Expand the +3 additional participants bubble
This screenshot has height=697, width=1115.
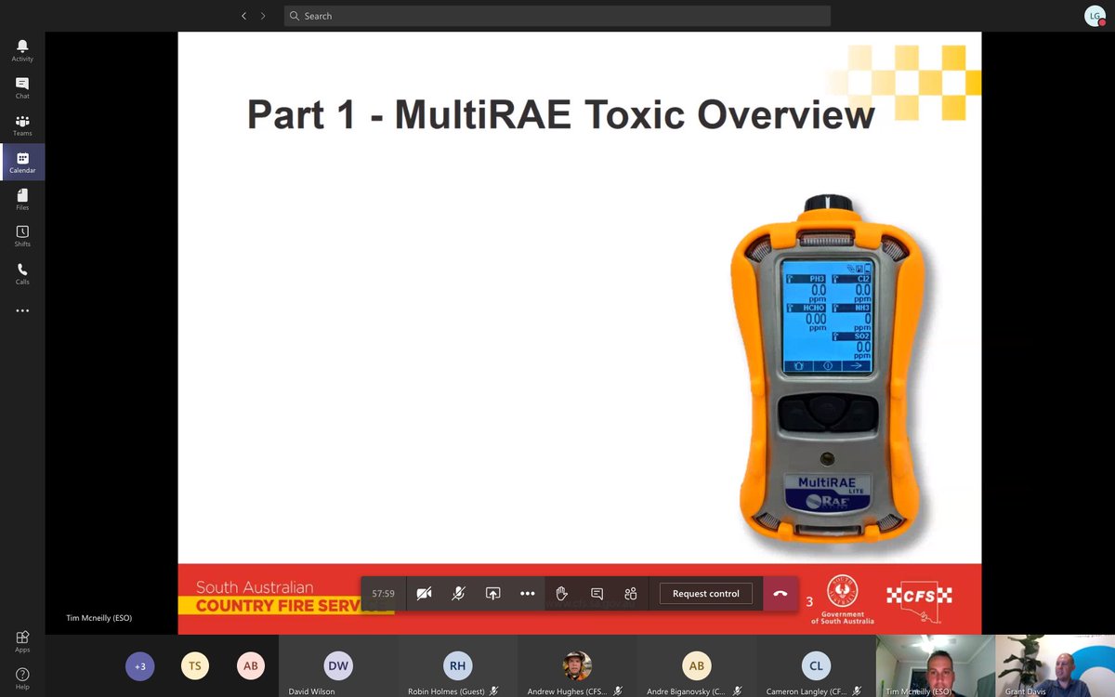140,665
